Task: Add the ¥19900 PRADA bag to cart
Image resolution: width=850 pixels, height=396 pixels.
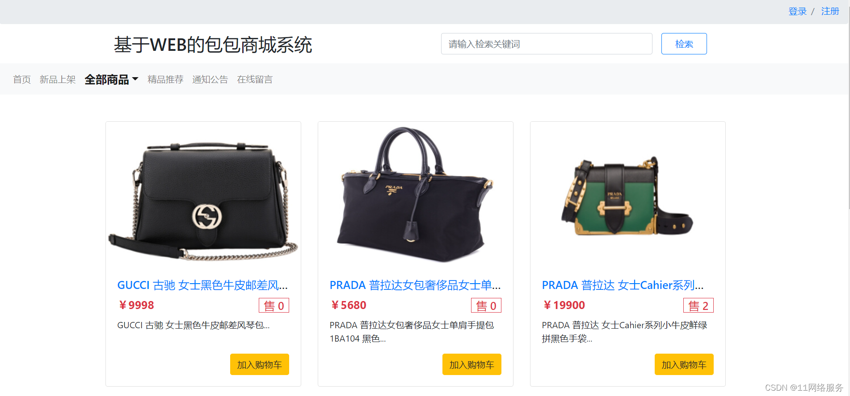Action: click(684, 364)
